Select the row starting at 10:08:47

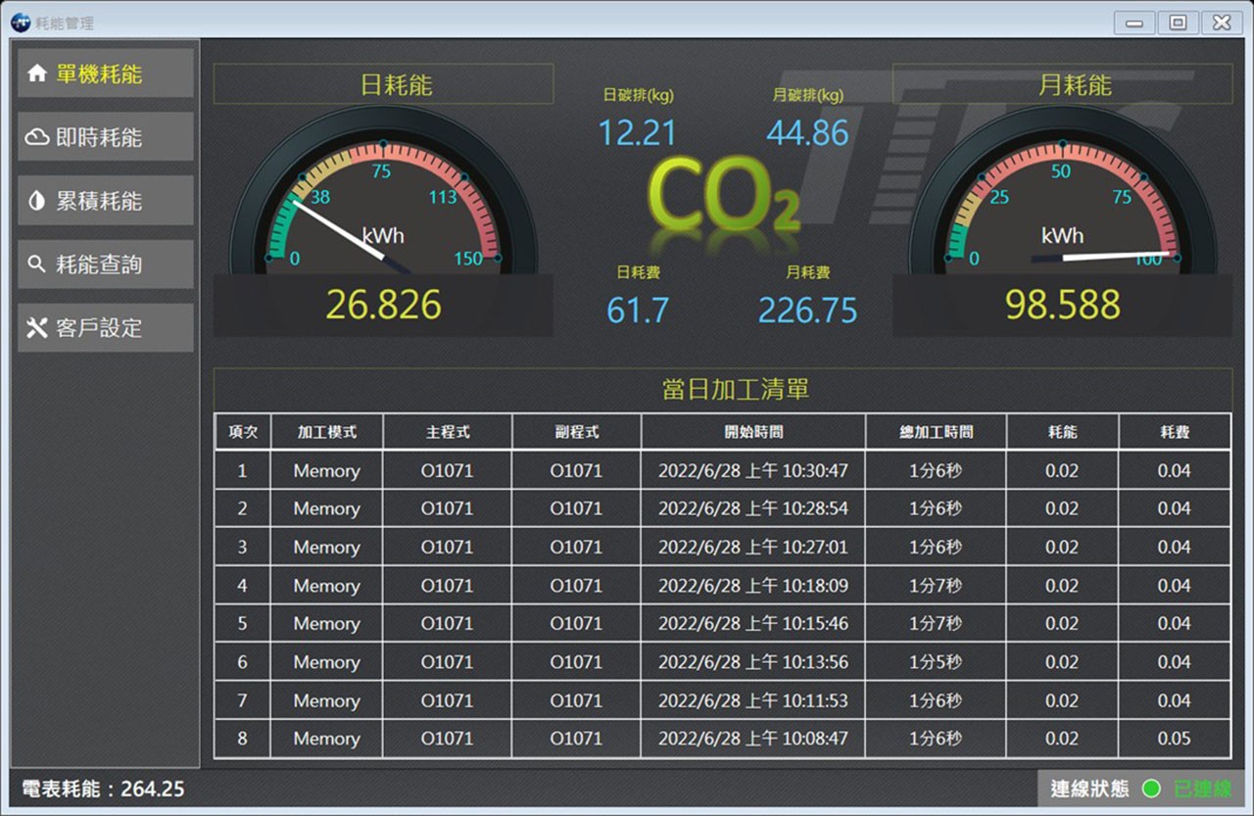coord(752,739)
